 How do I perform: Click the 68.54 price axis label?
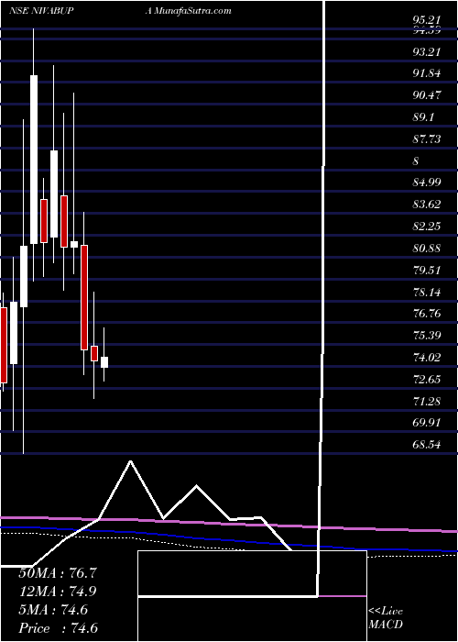(x=426, y=444)
